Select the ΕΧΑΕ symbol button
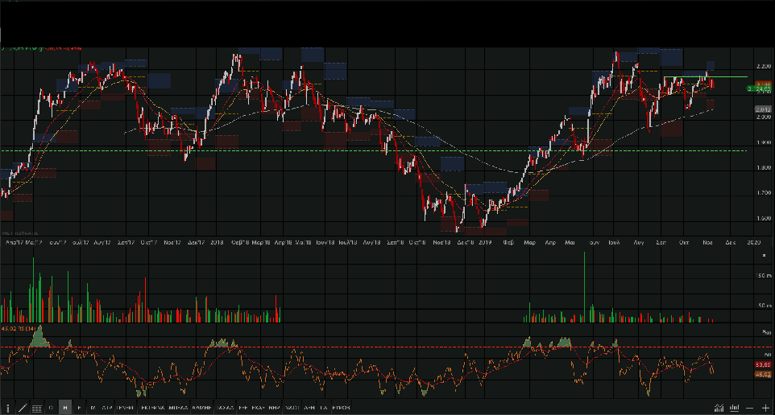Viewport: 775px width, 415px height. coord(259,408)
